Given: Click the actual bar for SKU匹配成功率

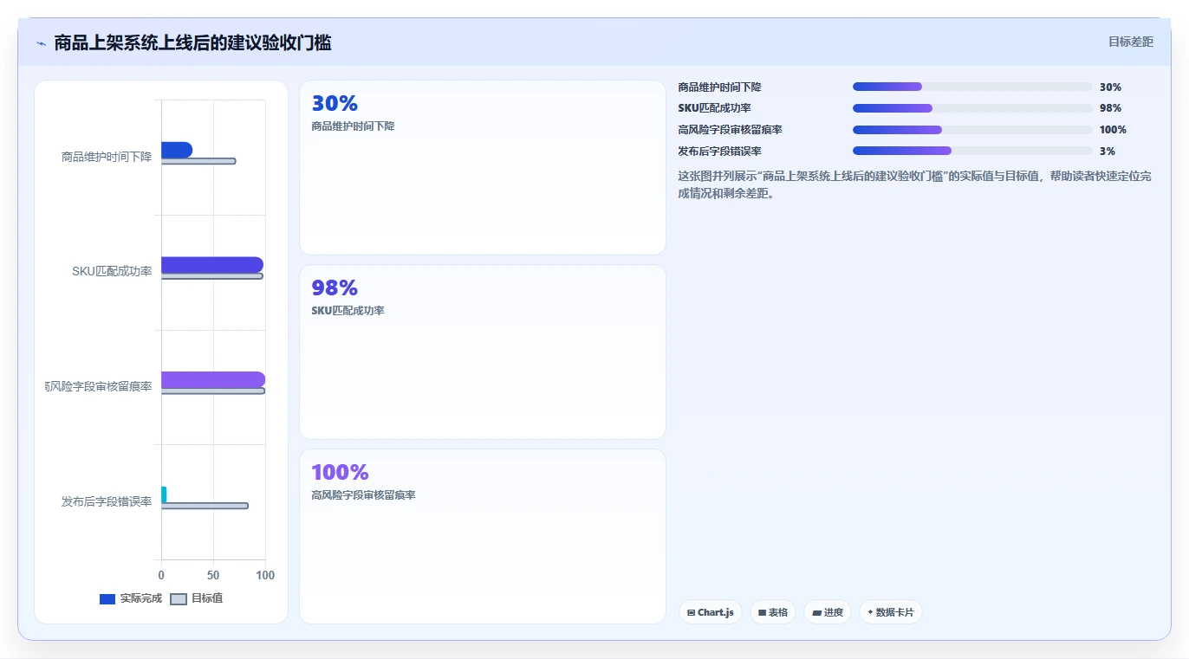Looking at the screenshot, I should (x=212, y=265).
